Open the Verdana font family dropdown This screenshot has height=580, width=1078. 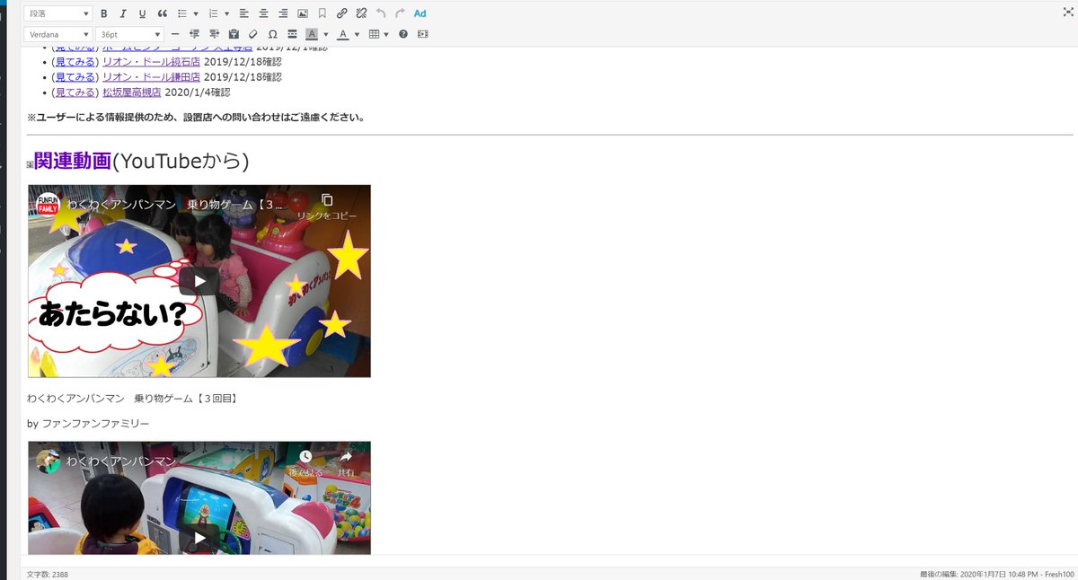click(x=57, y=34)
